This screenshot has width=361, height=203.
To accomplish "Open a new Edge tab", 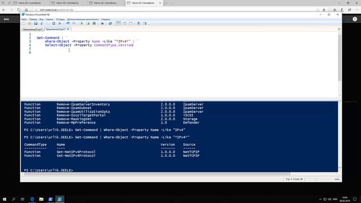I will pyautogui.click(x=167, y=3).
